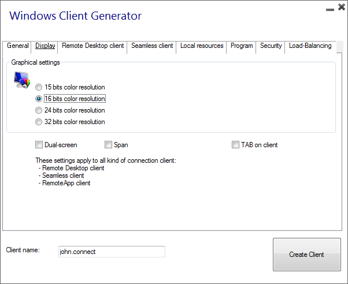Viewport: 348px width, 284px height.
Task: Open the Display tab
Action: tap(45, 46)
